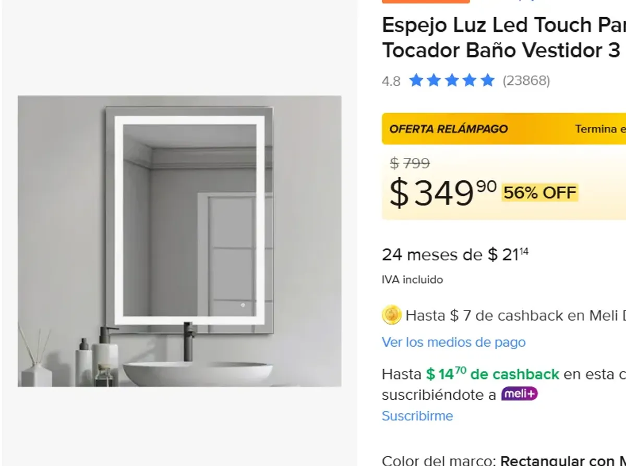Click the orange badge above the title
The image size is (626, 466).
click(425, 2)
